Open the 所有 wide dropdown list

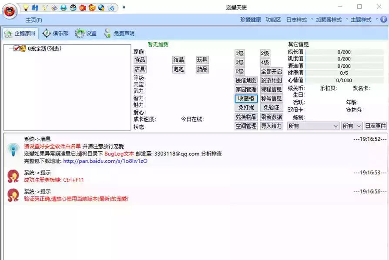coord(313,126)
